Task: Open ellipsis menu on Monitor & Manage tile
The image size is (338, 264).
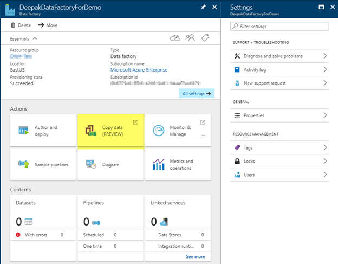Action: (204, 136)
